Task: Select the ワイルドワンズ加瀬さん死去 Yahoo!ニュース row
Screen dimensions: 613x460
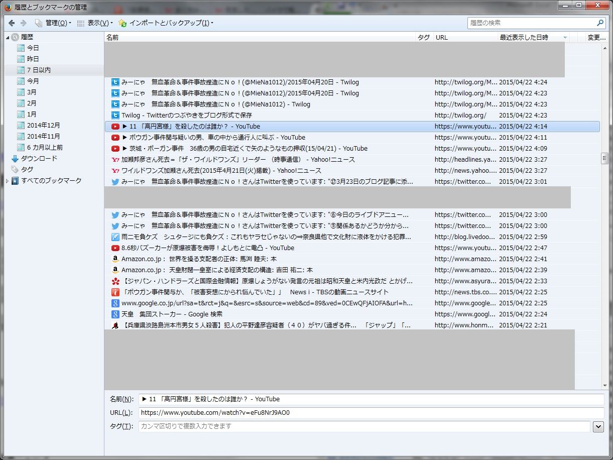Action: click(x=352, y=171)
